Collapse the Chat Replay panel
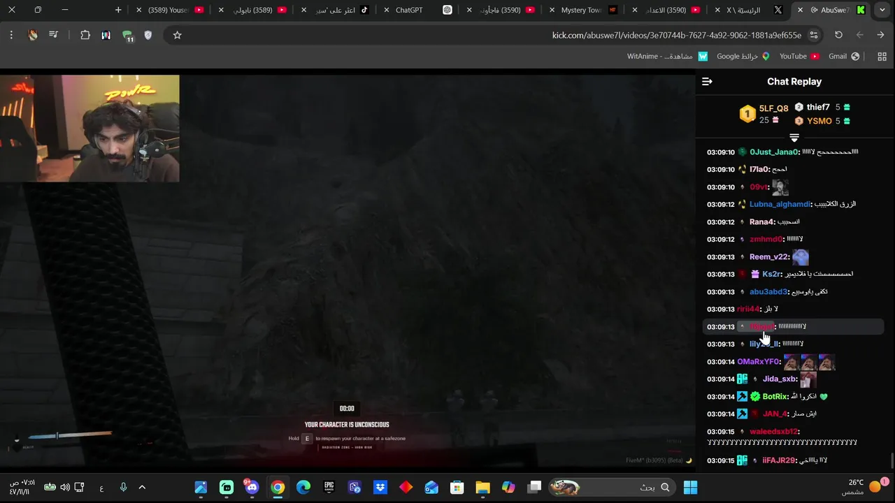This screenshot has width=895, height=503. [707, 82]
